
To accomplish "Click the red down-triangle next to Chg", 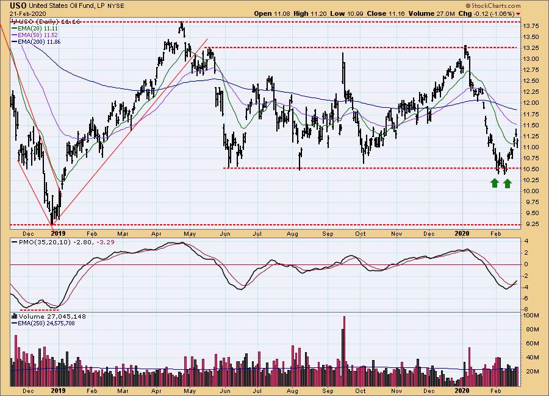I will [x=518, y=14].
